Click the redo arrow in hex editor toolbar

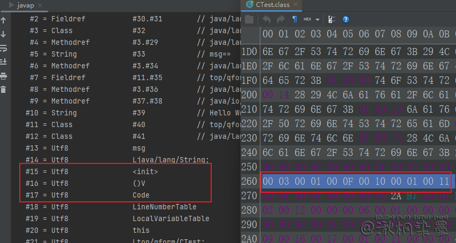tap(281, 19)
